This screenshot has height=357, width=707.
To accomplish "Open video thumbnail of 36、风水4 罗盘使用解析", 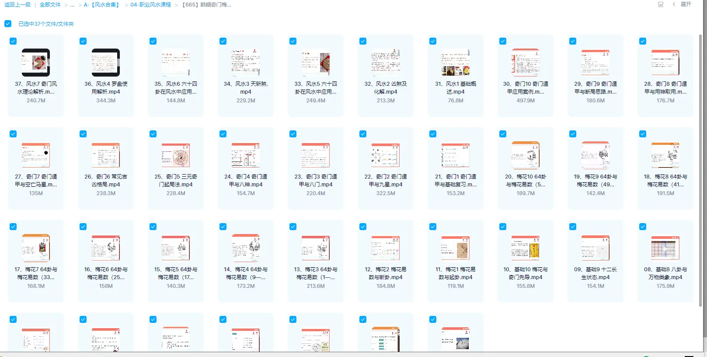I will 106,63.
